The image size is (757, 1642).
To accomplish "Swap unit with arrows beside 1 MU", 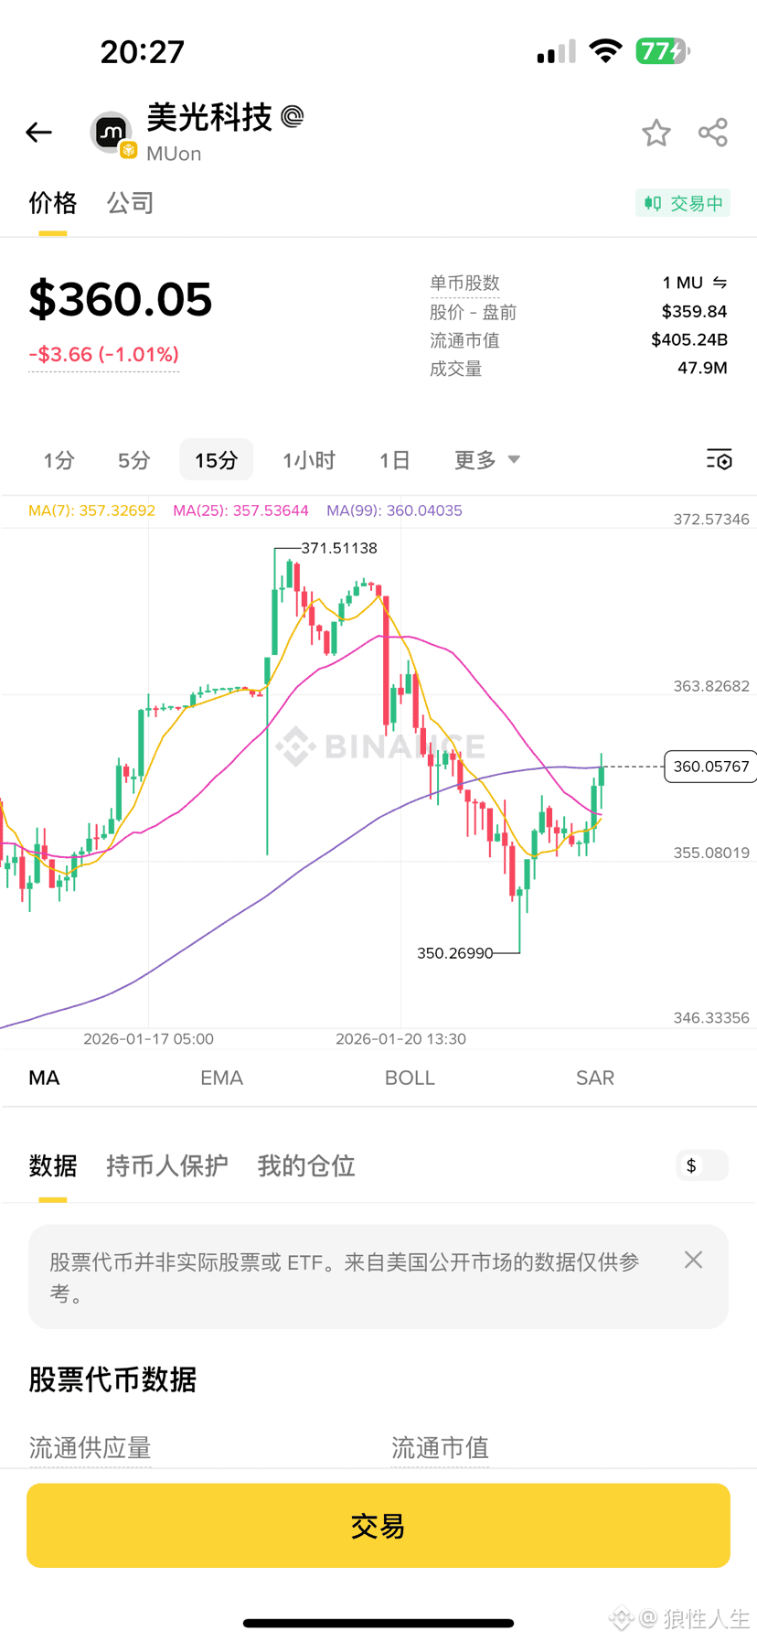I will point(720,283).
